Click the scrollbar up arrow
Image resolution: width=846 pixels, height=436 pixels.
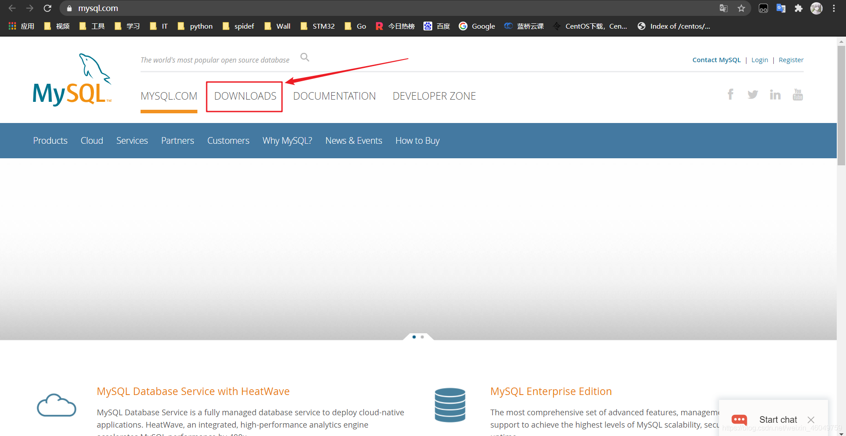point(841,41)
